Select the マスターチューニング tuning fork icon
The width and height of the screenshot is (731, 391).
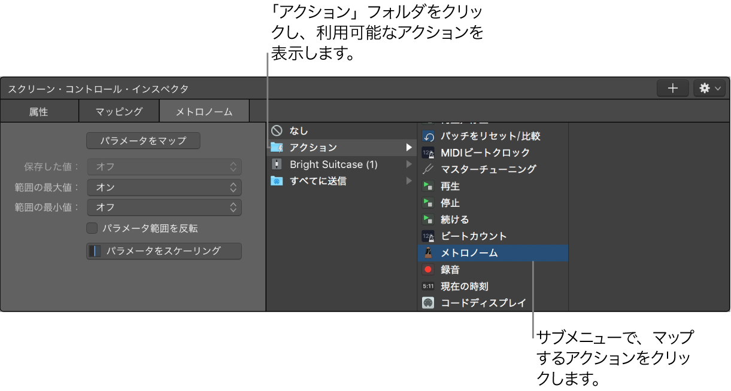pyautogui.click(x=428, y=169)
